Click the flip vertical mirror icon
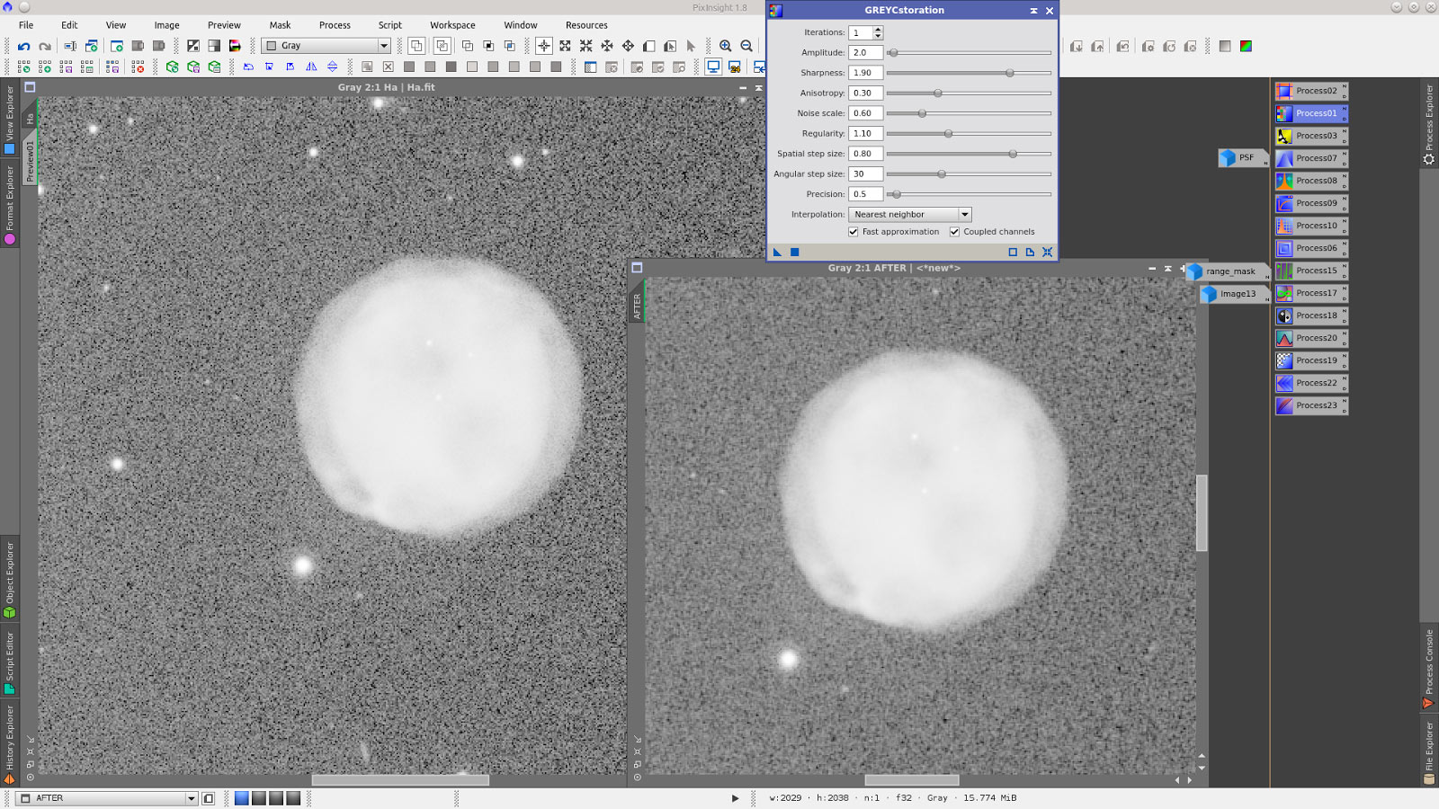 point(332,67)
